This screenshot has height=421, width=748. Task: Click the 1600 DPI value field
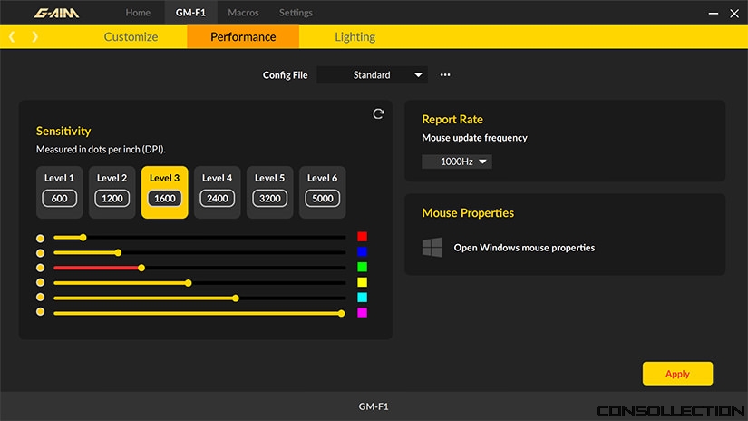[165, 198]
